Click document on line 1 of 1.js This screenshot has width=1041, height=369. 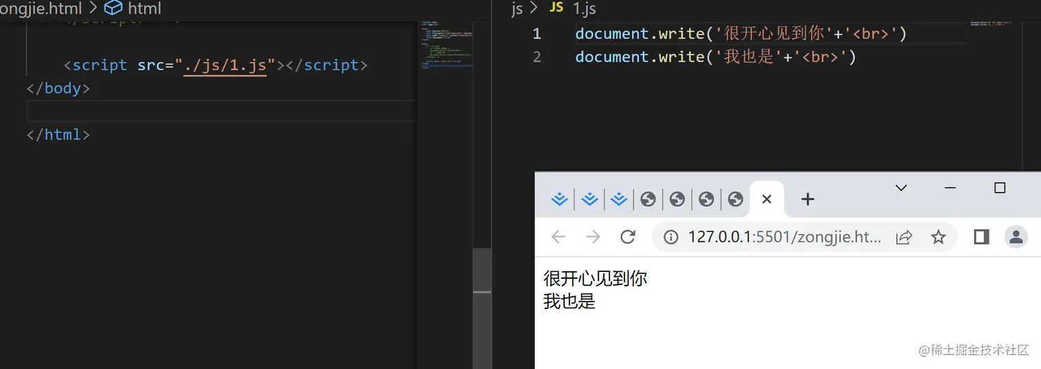(x=612, y=34)
